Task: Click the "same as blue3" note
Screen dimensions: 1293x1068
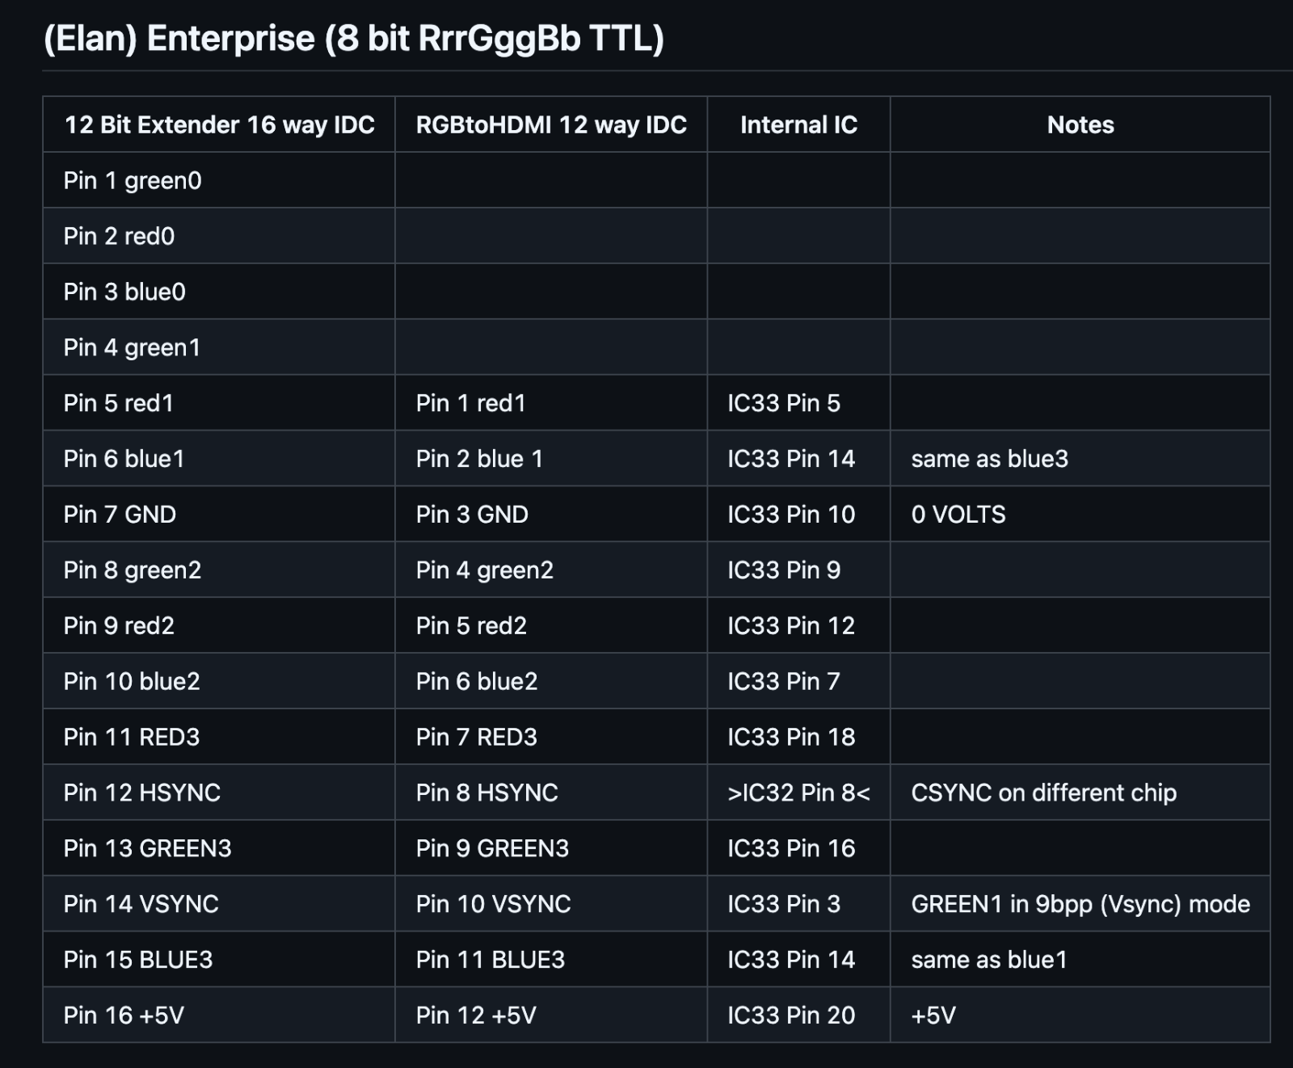Action: click(x=989, y=459)
